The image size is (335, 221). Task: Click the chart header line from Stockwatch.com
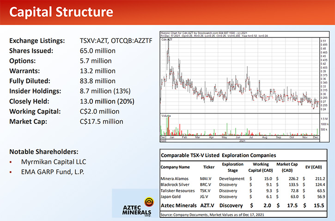pos(204,33)
